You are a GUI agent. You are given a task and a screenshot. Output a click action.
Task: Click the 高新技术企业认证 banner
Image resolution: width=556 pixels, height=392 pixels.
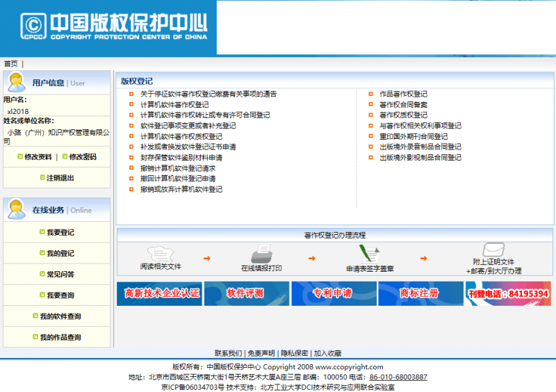coord(159,293)
